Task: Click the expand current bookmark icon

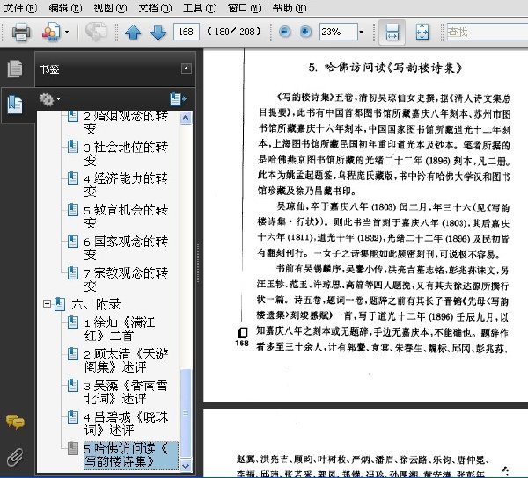Action: point(178,99)
